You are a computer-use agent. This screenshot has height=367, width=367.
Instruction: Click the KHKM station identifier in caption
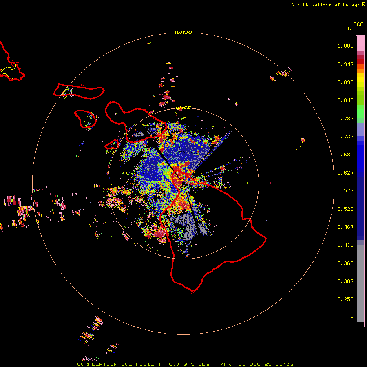point(228,364)
